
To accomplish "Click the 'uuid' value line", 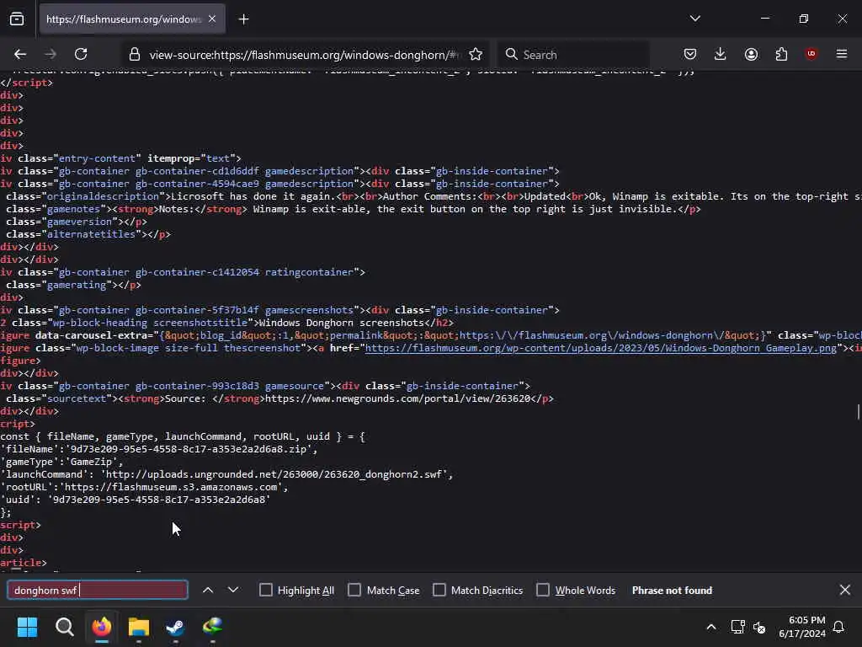I will 136,500.
